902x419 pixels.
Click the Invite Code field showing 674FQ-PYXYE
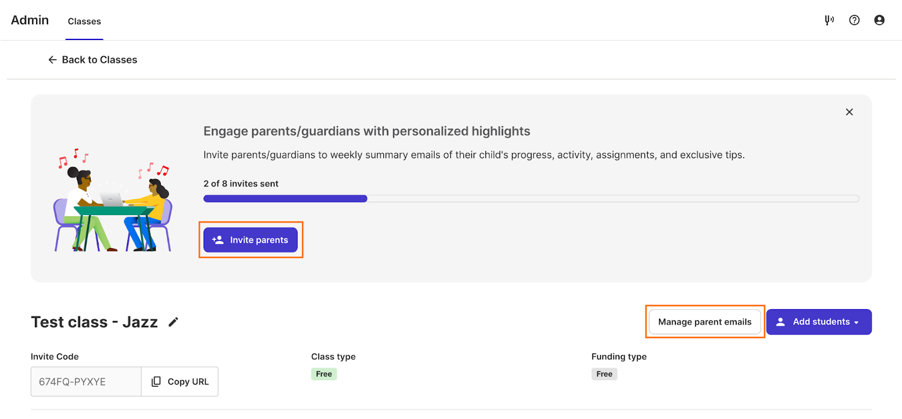click(86, 381)
